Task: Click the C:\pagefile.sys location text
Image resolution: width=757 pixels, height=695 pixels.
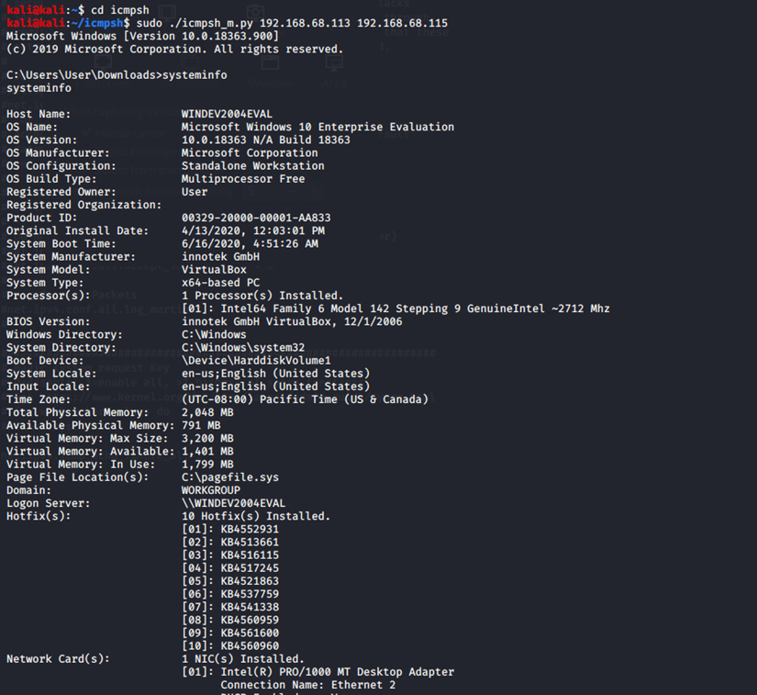Action: pyautogui.click(x=230, y=477)
